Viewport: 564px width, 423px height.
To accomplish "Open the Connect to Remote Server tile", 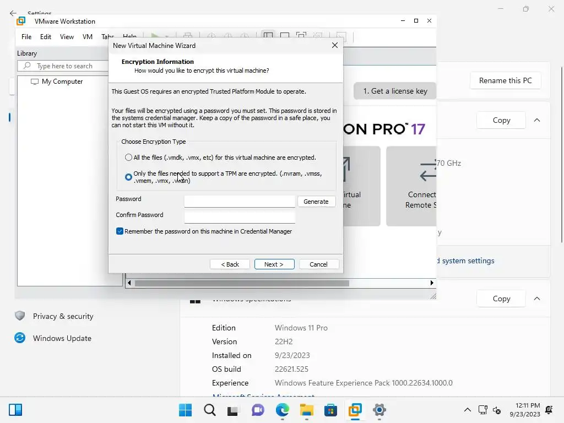I will click(411, 186).
